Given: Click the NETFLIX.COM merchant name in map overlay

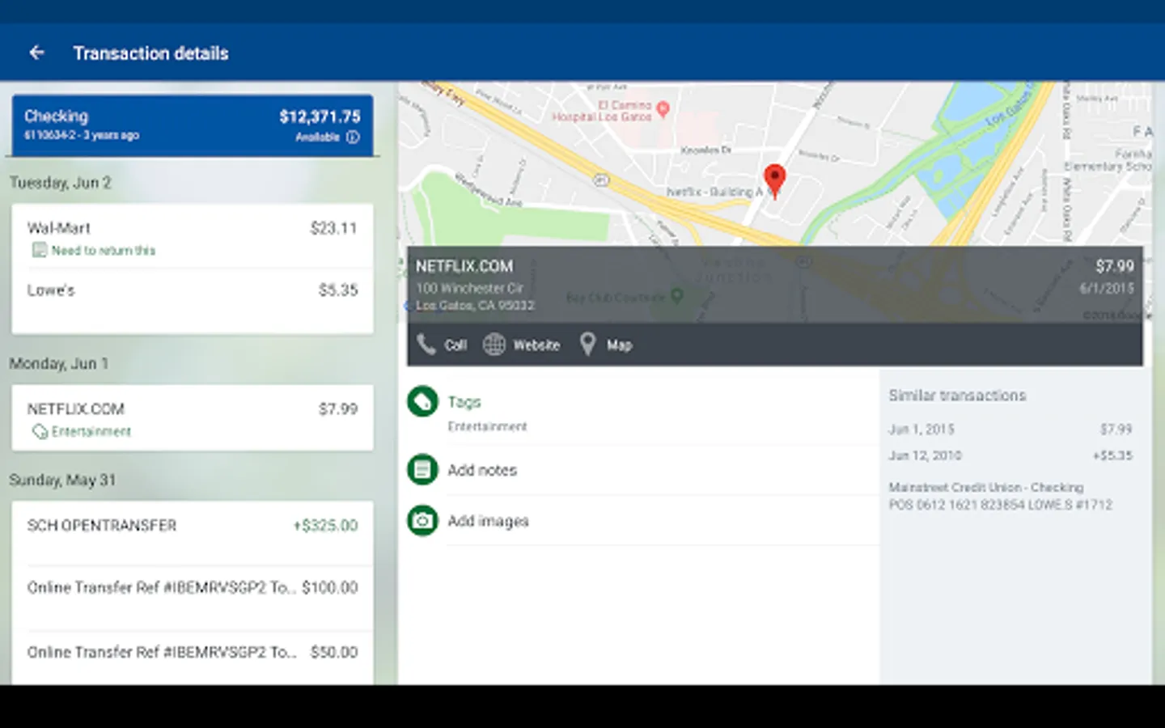Looking at the screenshot, I should pyautogui.click(x=464, y=266).
